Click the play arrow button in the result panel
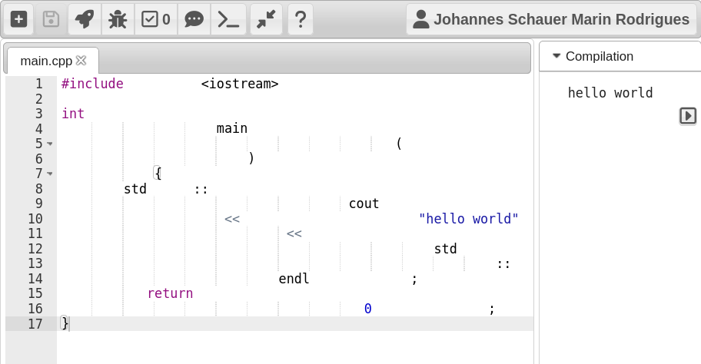Screen dimensions: 701x364 (688, 116)
